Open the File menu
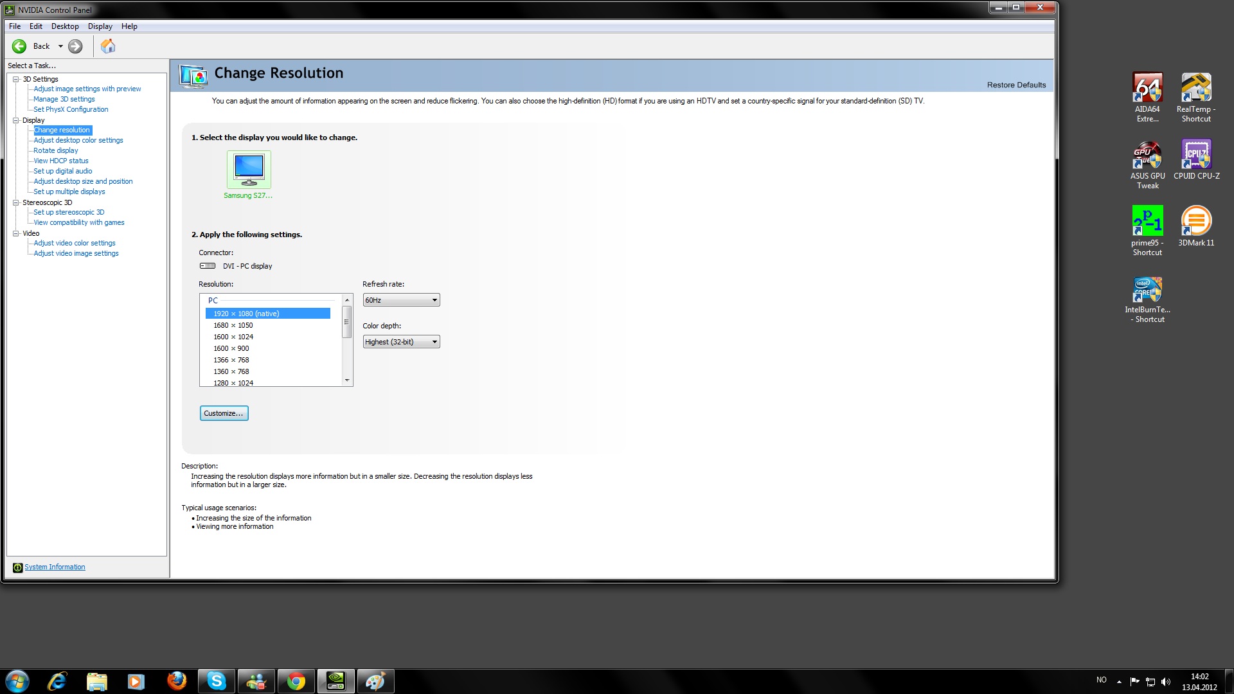This screenshot has height=694, width=1234. coord(15,26)
